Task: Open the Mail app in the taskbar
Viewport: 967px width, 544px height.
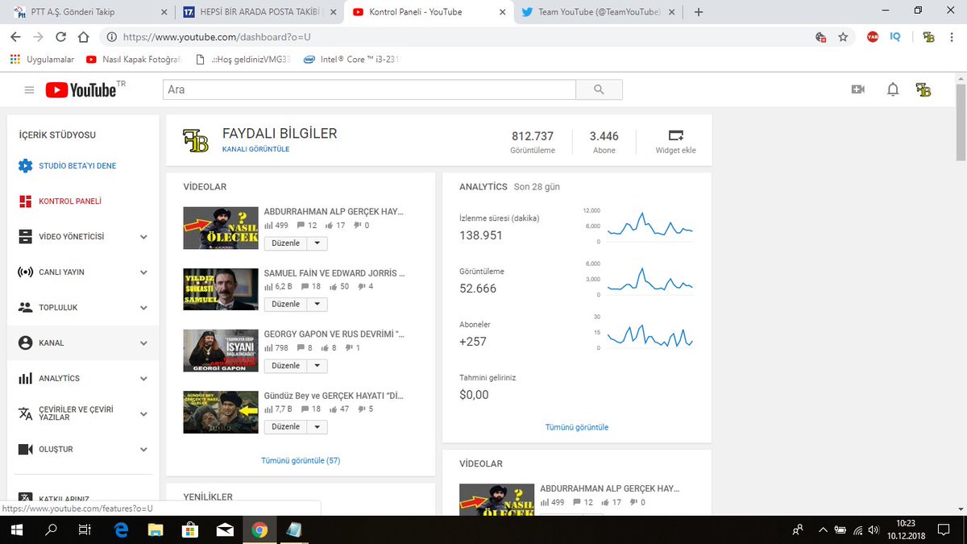Action: click(225, 529)
